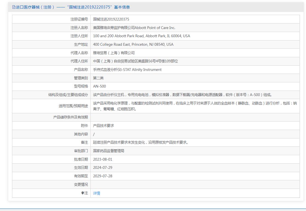
Task: Click the 生效日期 label
Action: [81, 167]
